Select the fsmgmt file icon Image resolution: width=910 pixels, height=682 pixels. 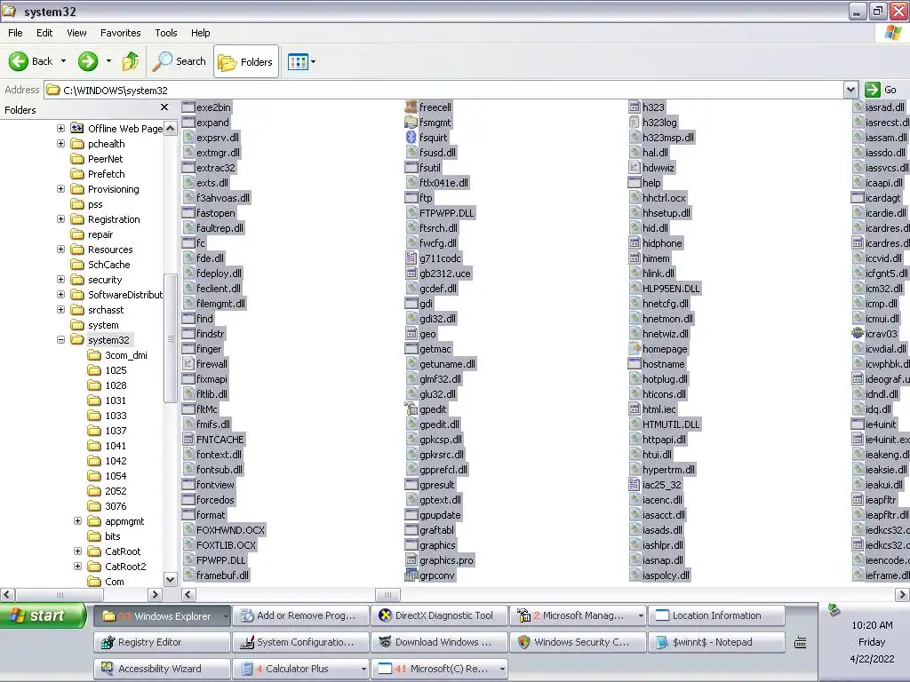pos(411,122)
